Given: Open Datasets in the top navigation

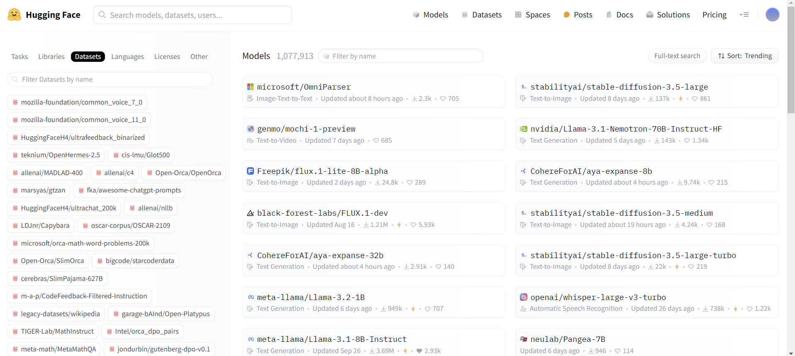Looking at the screenshot, I should tap(482, 15).
